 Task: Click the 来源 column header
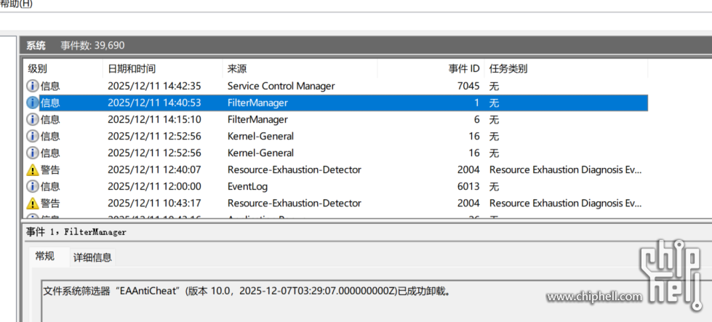click(237, 69)
